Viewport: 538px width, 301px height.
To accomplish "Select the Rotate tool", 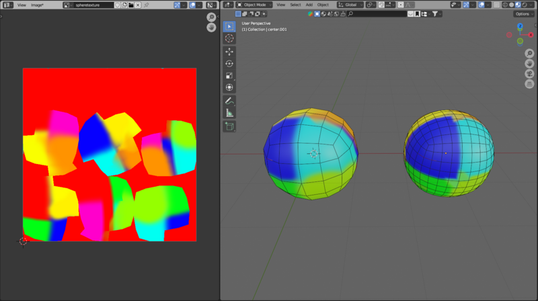I will (x=229, y=63).
